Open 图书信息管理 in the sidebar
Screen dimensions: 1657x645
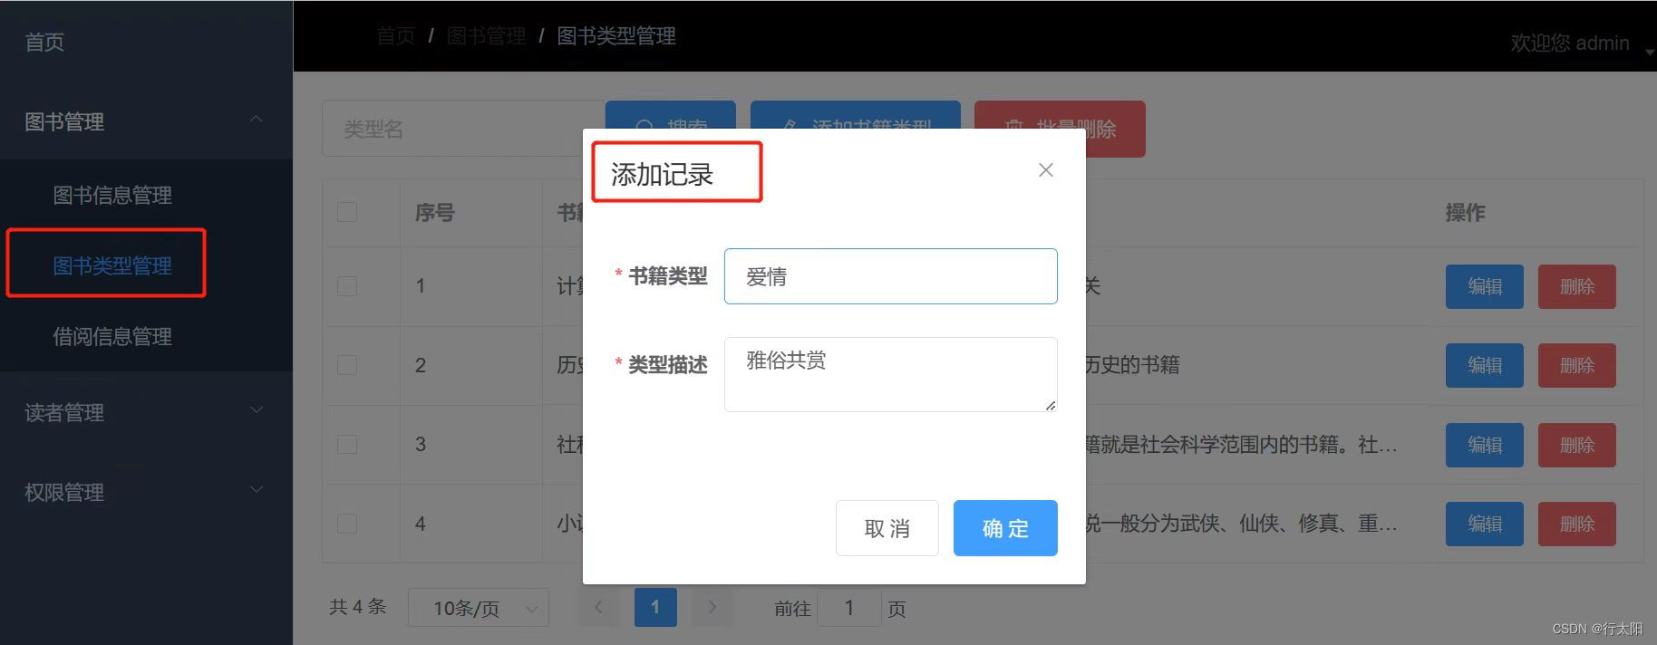[x=112, y=195]
